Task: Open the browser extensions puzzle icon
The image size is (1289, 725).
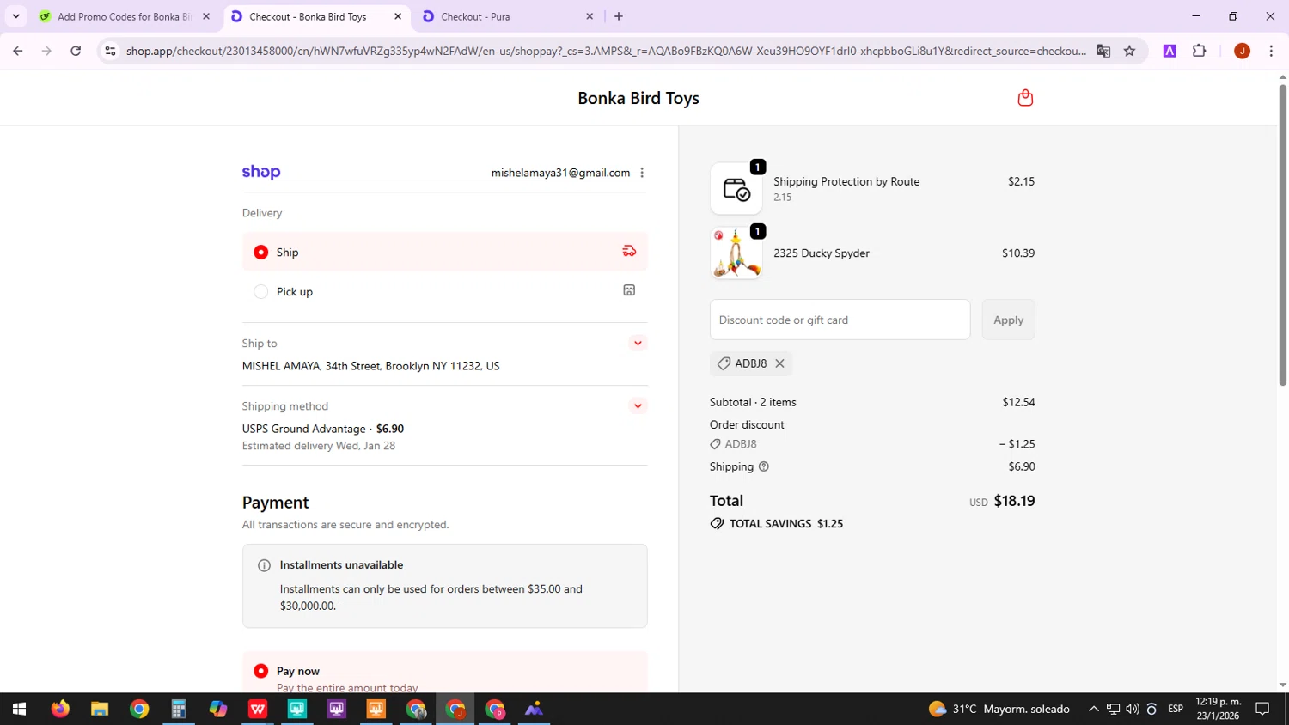Action: [1200, 51]
